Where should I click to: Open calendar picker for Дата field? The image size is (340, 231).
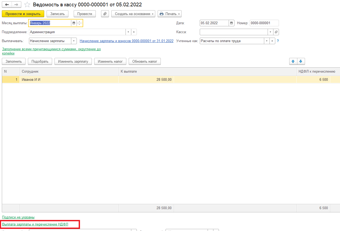click(x=231, y=23)
